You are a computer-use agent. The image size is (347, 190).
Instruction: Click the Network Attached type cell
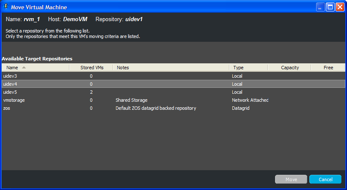pos(250,100)
